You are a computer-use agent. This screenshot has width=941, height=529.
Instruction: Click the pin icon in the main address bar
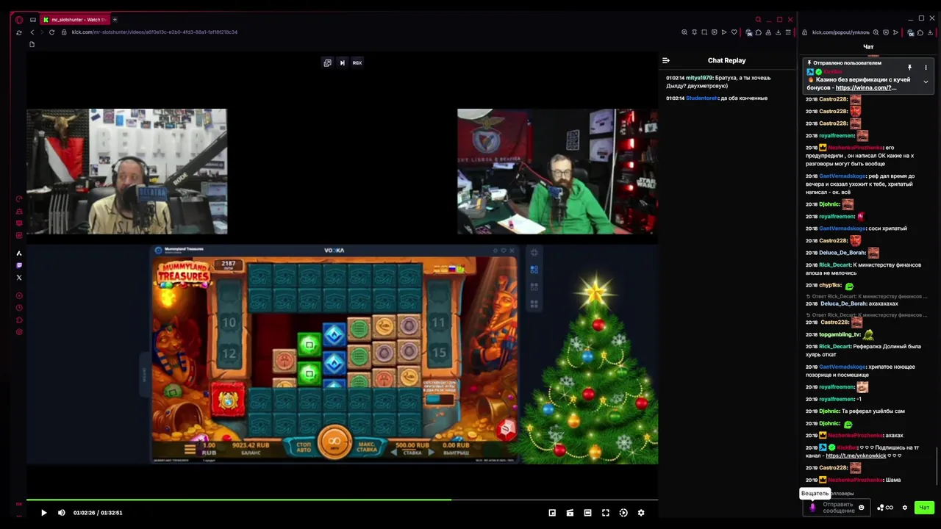point(695,32)
